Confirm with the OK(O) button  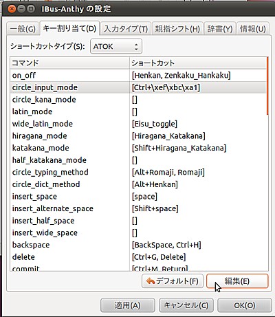245,305
